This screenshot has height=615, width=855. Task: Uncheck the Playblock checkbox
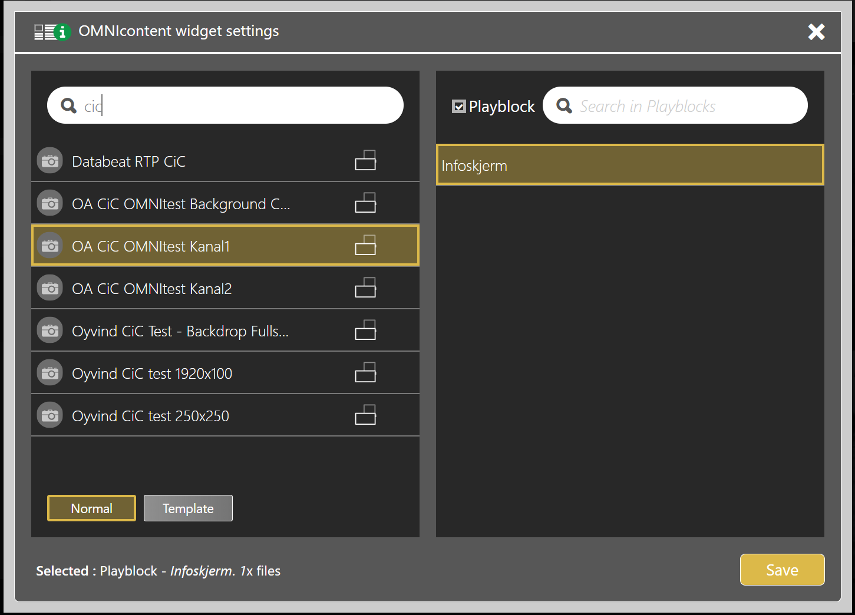(x=458, y=106)
